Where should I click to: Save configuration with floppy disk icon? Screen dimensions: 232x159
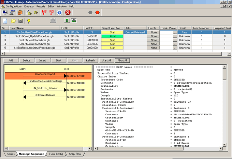pos(20,21)
